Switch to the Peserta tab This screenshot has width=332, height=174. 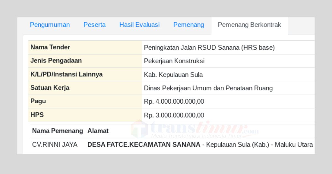[94, 25]
